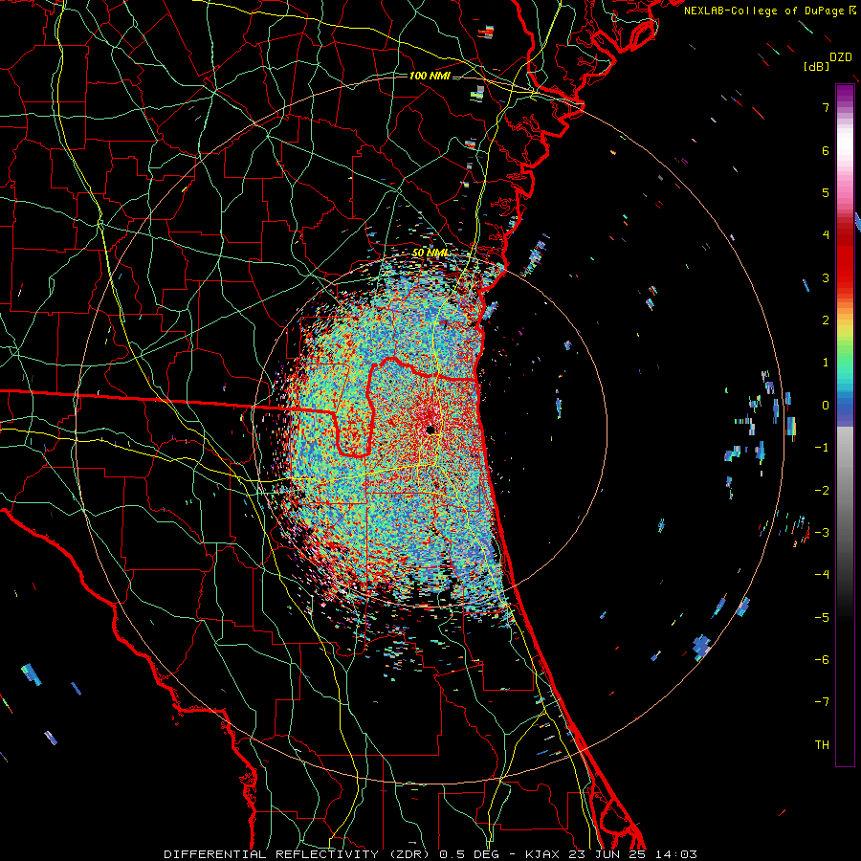Click the black radar site dot

(x=431, y=429)
